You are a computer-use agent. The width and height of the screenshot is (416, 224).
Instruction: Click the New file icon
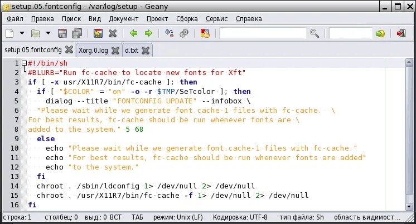pos(10,33)
